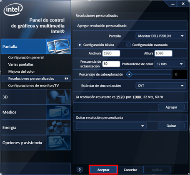Image resolution: width=190 pixels, height=175 pixels.
Task: Click the 3D shapes icon
Action: click(58, 97)
